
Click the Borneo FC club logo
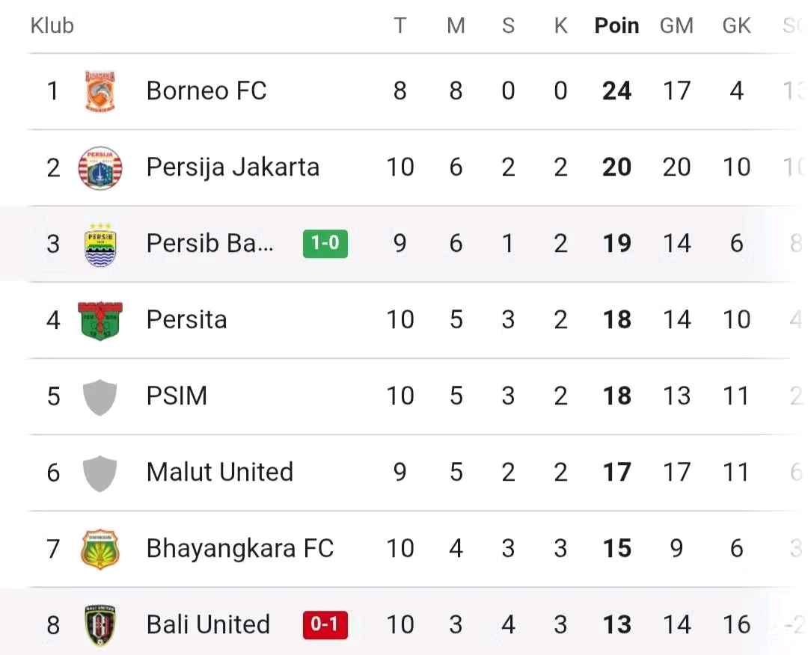pyautogui.click(x=100, y=90)
